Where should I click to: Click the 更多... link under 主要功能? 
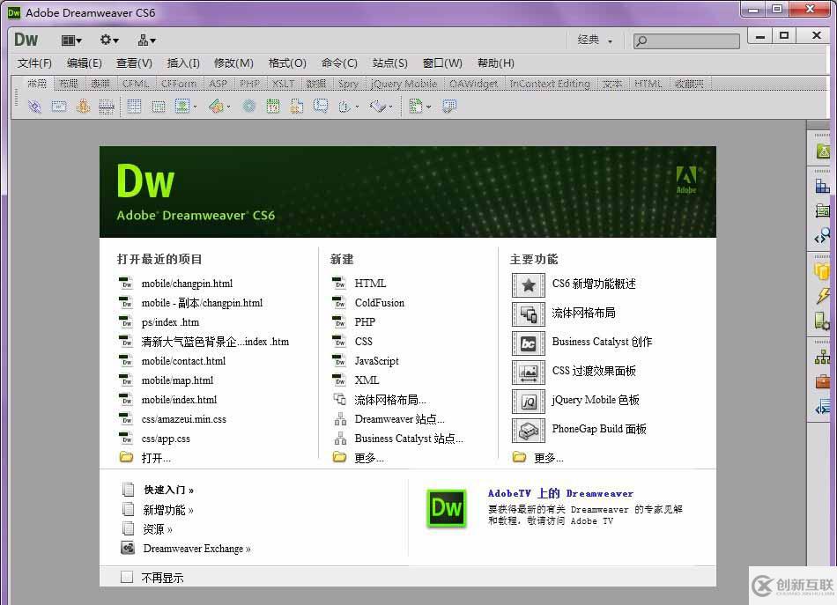[549, 458]
